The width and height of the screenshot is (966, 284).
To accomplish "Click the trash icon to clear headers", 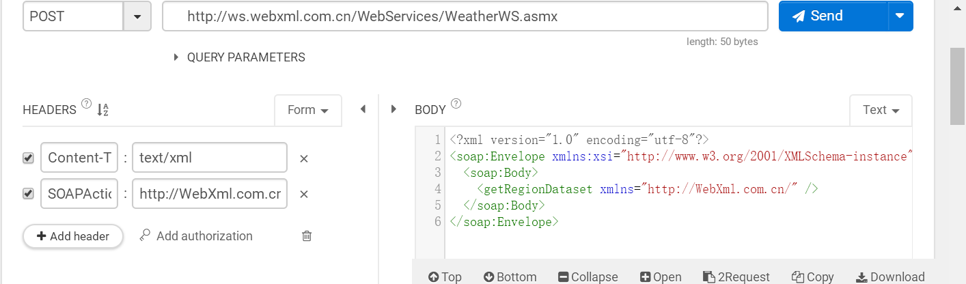I will pos(307,236).
